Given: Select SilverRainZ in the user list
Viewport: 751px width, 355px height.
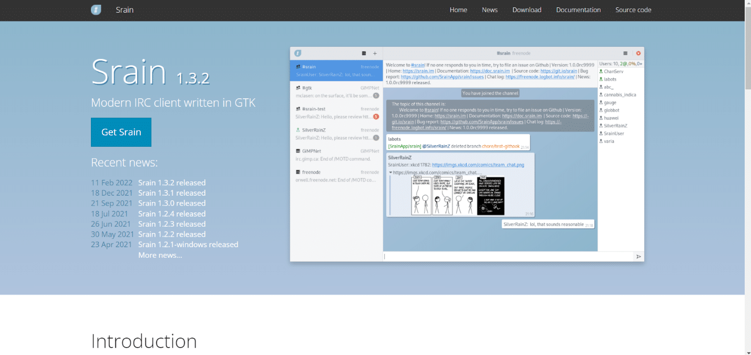Looking at the screenshot, I should (x=615, y=126).
